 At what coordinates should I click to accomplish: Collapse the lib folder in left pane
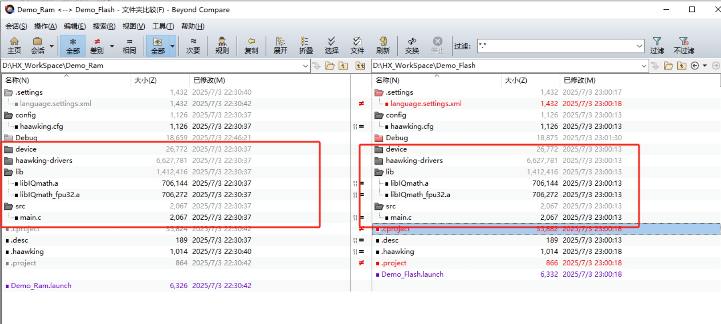[8, 172]
